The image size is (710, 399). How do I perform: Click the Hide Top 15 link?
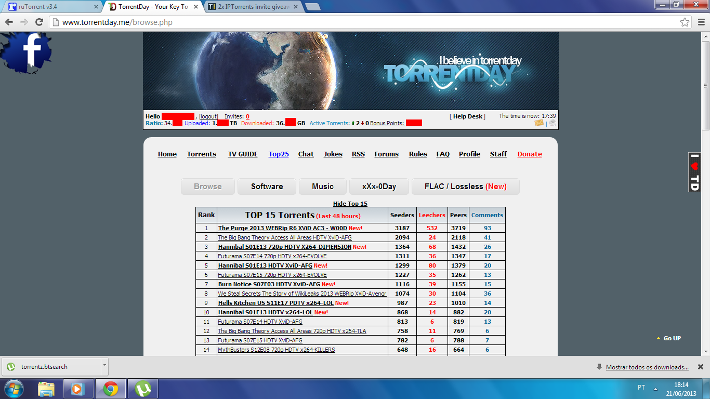(350, 204)
